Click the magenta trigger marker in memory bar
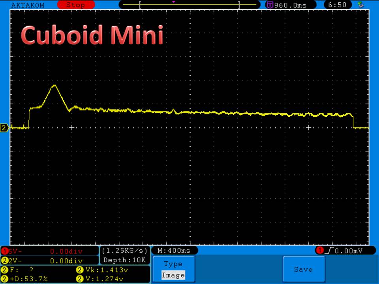The image size is (379, 284). pyautogui.click(x=173, y=2)
